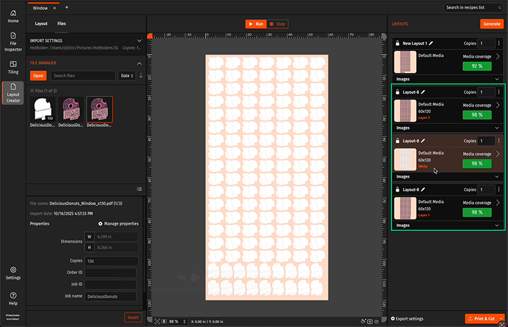Viewport: 508px width, 327px height.
Task: Click sort direction arrow beside Date
Action: [x=141, y=75]
